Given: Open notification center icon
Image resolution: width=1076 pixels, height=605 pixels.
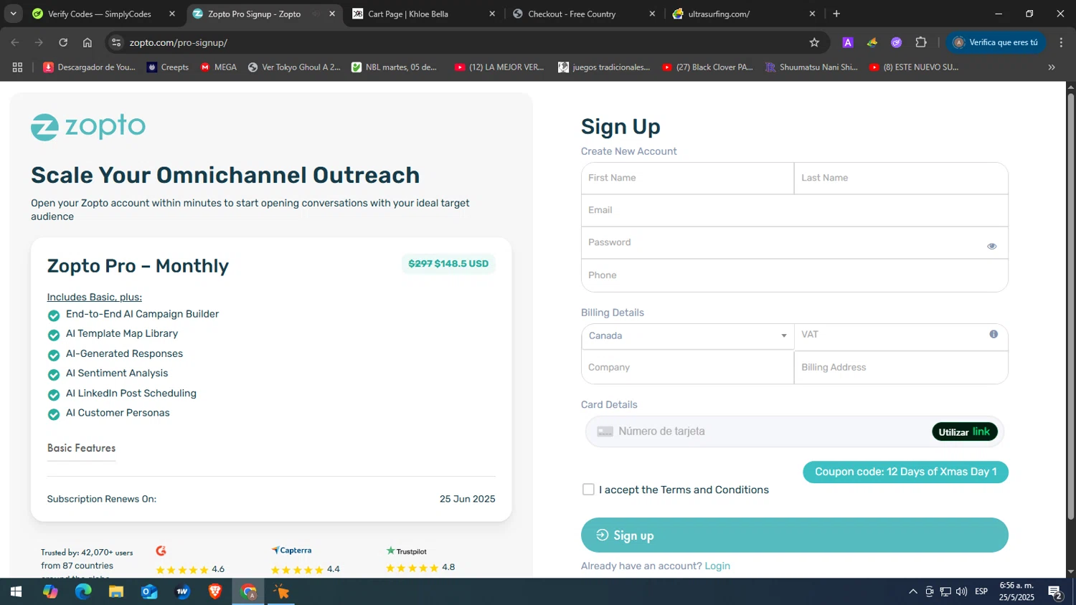Looking at the screenshot, I should click(x=1055, y=591).
